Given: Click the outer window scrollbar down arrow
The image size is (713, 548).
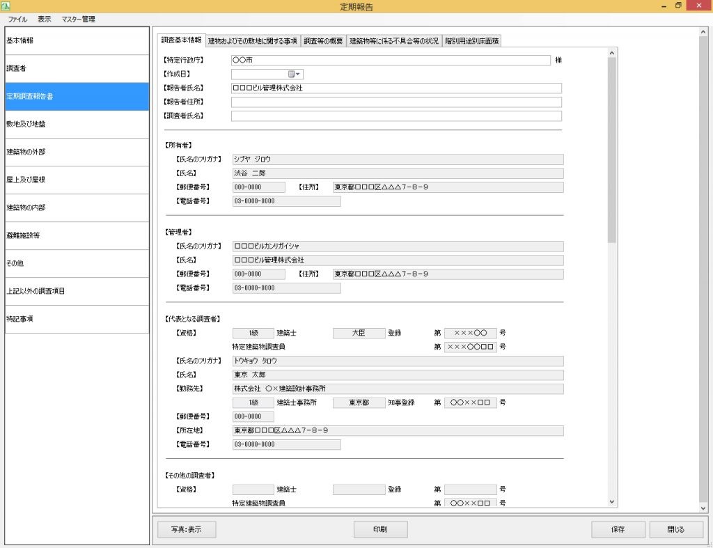Looking at the screenshot, I should pos(703,508).
